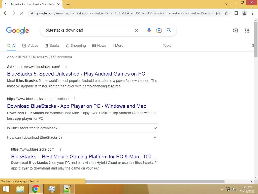Expand How can I download BlueStacks 5?
Image resolution: width=258 pixels, height=194 pixels.
pyautogui.click(x=83, y=138)
